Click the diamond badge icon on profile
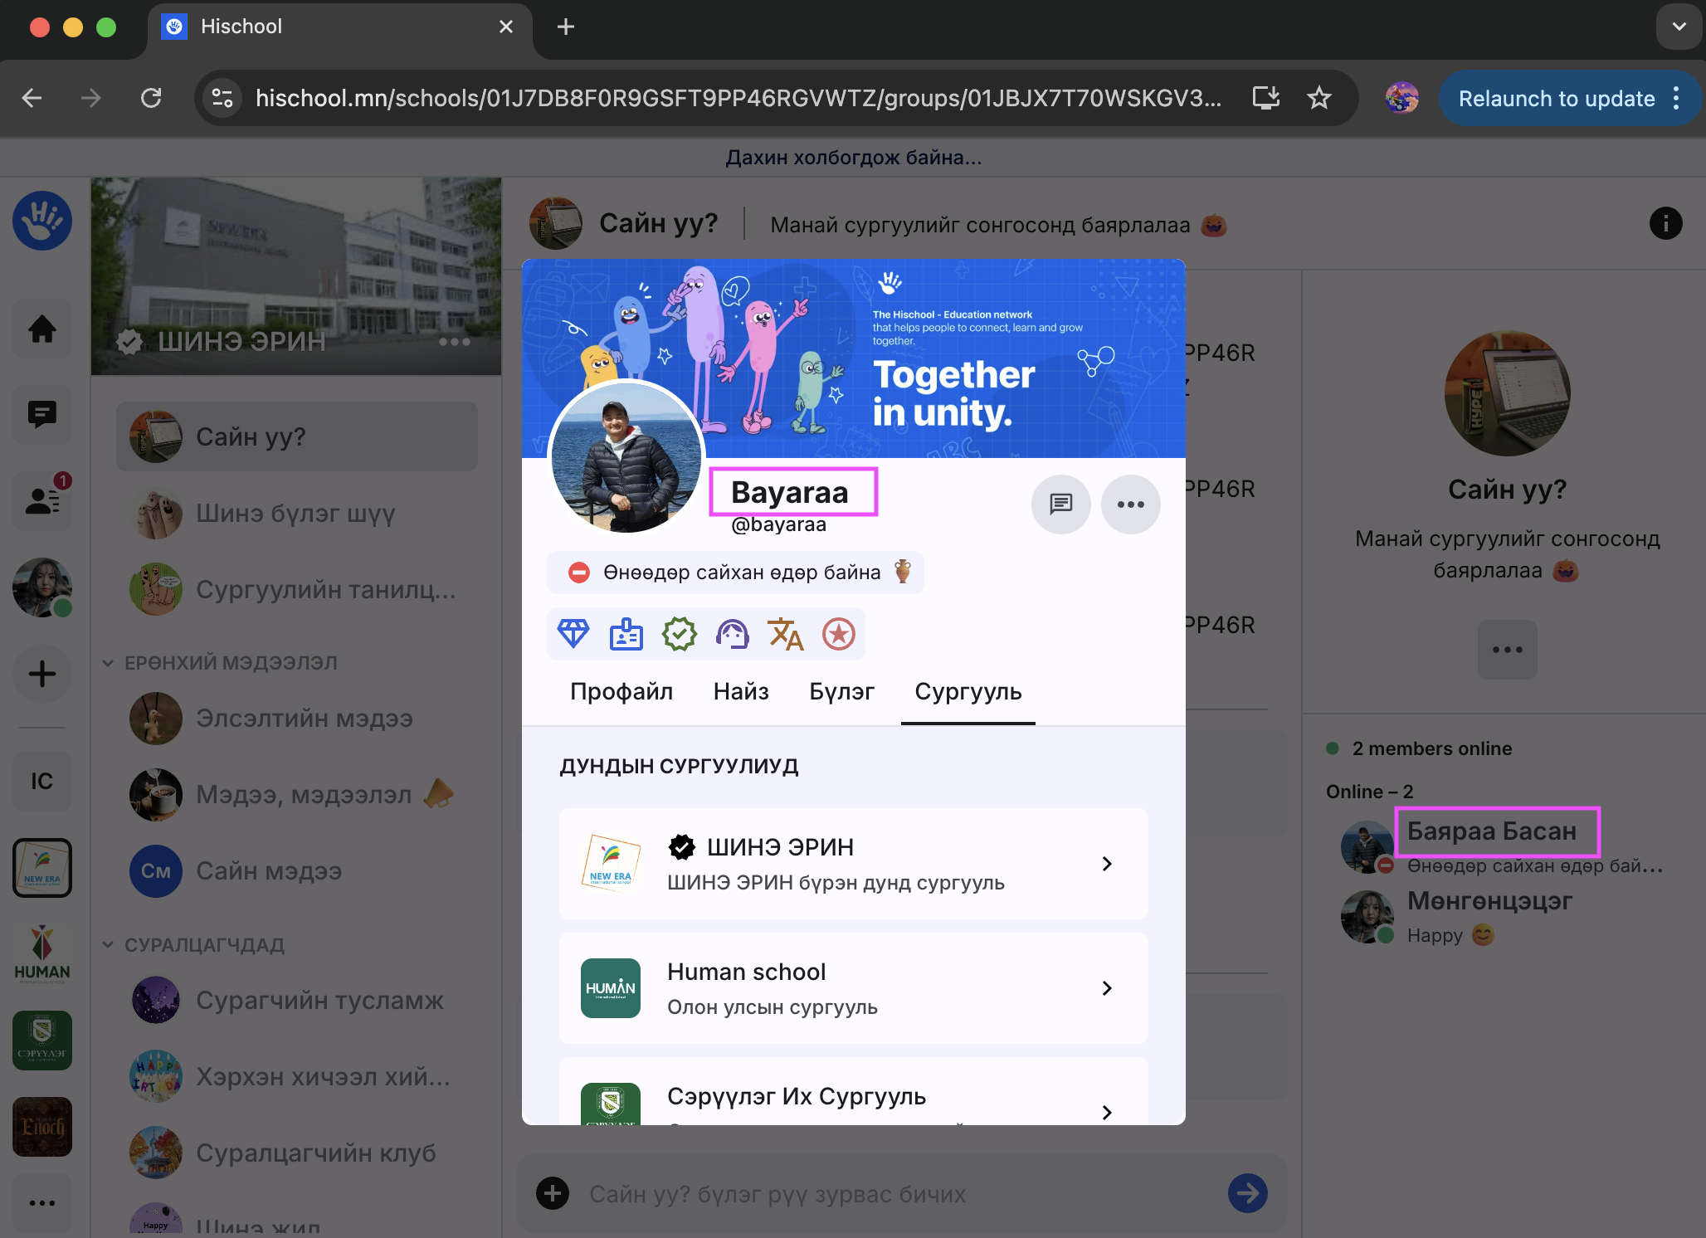1706x1238 pixels. click(573, 634)
